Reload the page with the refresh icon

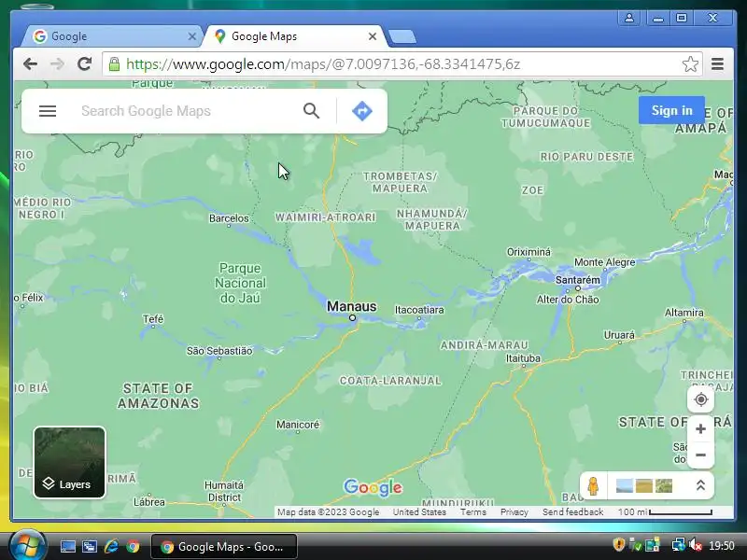tap(85, 63)
